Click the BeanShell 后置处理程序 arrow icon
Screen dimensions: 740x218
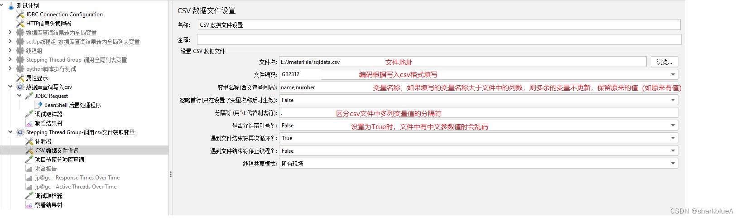coord(38,105)
